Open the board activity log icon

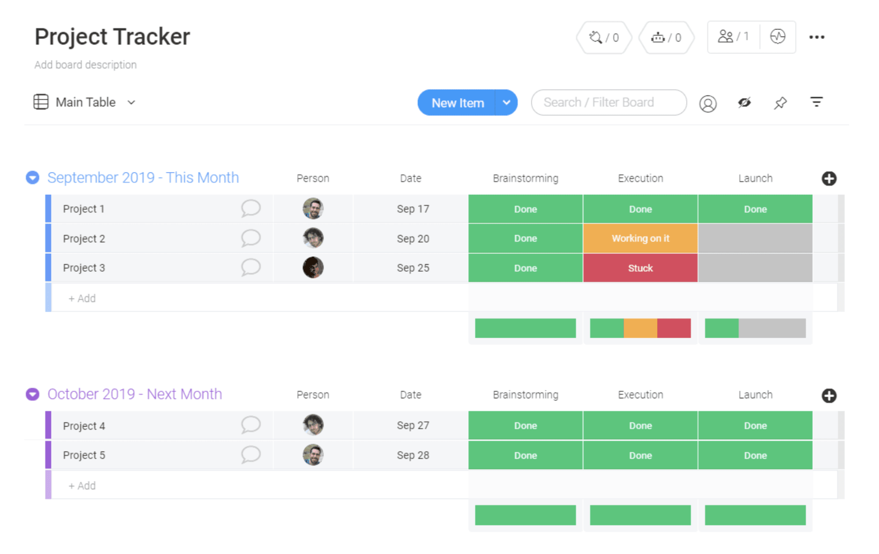pyautogui.click(x=777, y=37)
